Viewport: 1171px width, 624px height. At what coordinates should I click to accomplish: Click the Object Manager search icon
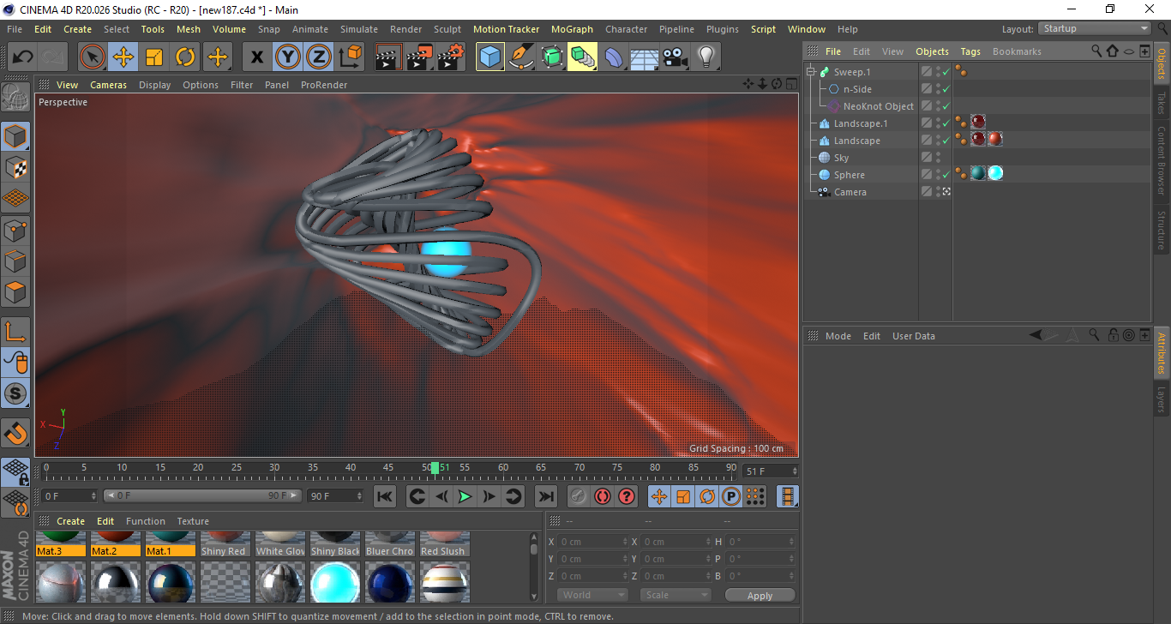pos(1096,51)
